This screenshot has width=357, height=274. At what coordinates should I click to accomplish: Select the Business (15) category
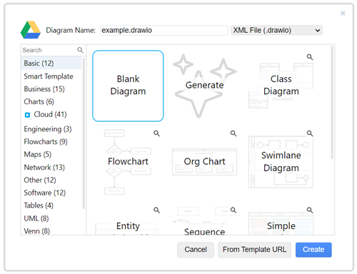44,89
